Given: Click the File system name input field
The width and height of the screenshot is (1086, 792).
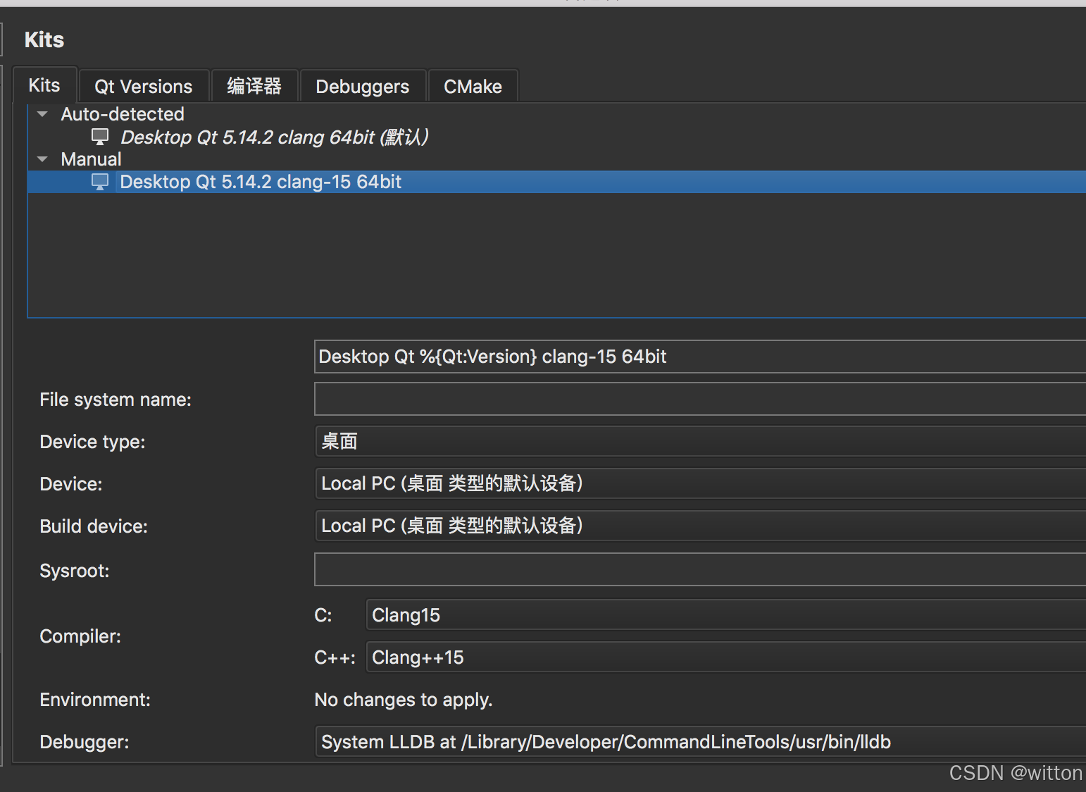Looking at the screenshot, I should (x=697, y=400).
